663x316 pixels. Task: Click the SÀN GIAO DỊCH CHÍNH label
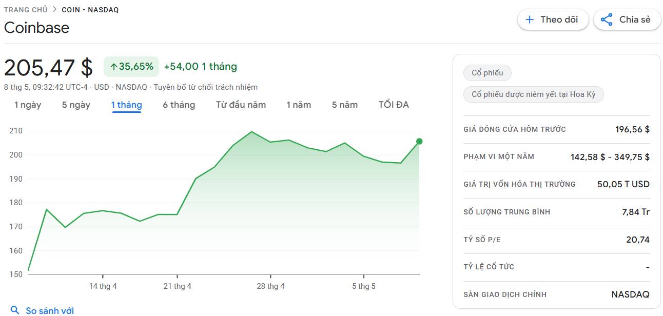[x=505, y=294]
